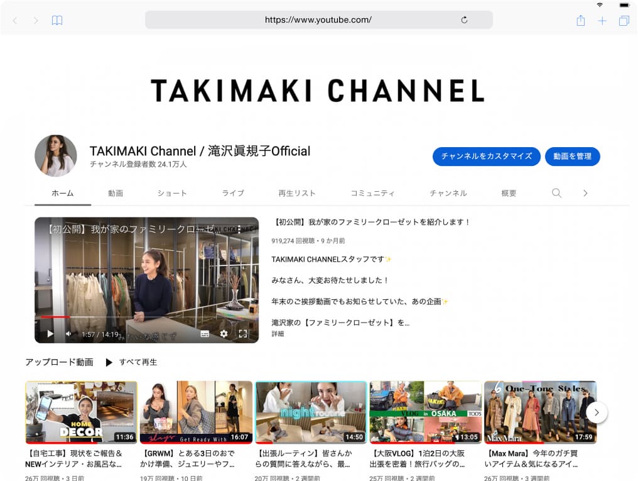The width and height of the screenshot is (638, 481).
Task: Open 動画を管理
Action: point(572,157)
